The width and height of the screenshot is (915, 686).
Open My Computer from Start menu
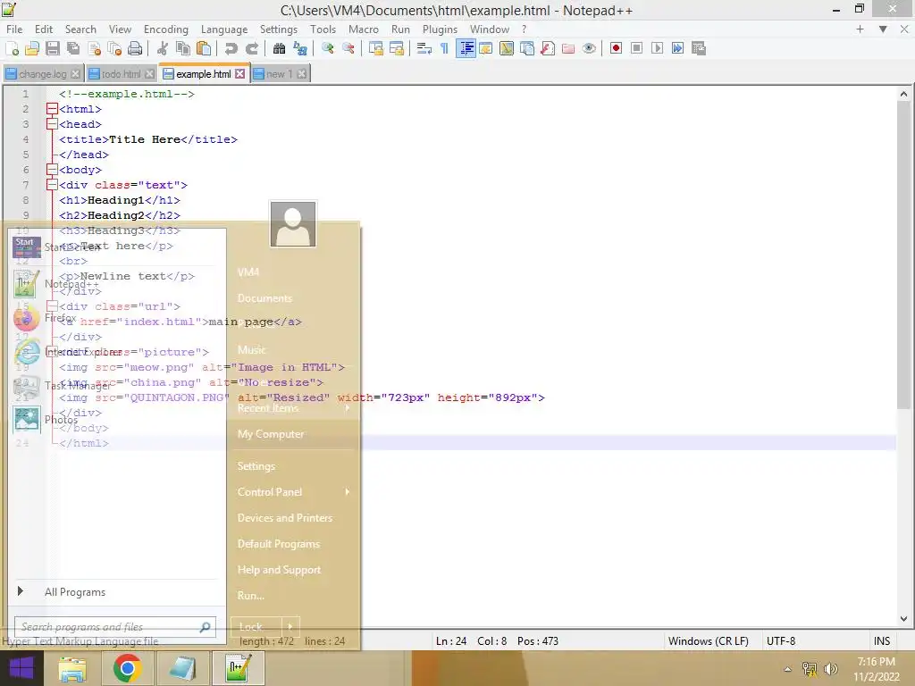(271, 434)
